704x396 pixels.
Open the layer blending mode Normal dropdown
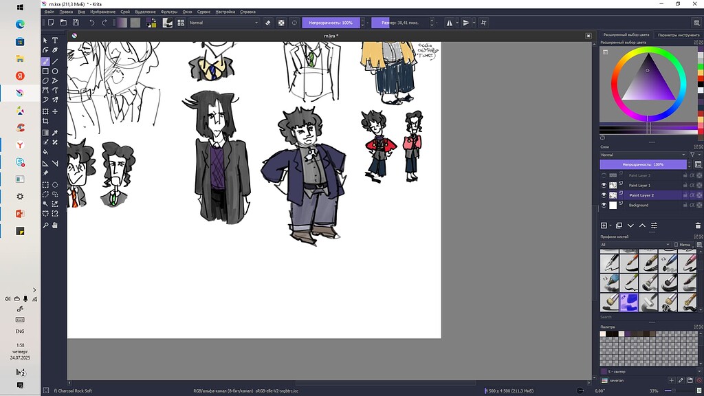[643, 155]
